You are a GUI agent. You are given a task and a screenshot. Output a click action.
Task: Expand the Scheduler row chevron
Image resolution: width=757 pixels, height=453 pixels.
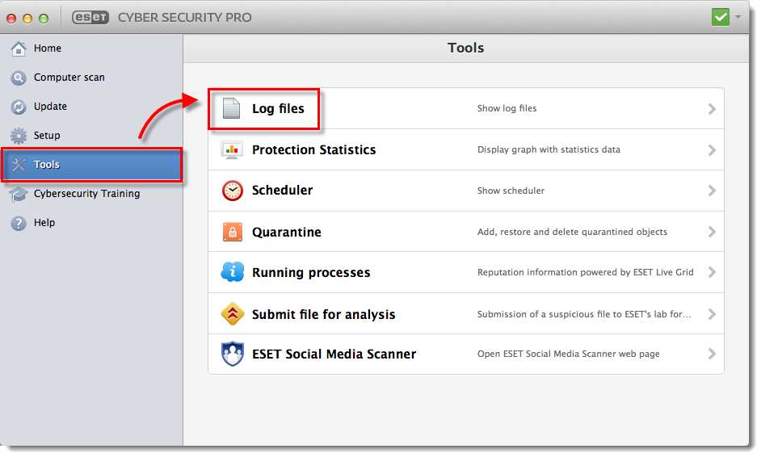click(x=712, y=191)
